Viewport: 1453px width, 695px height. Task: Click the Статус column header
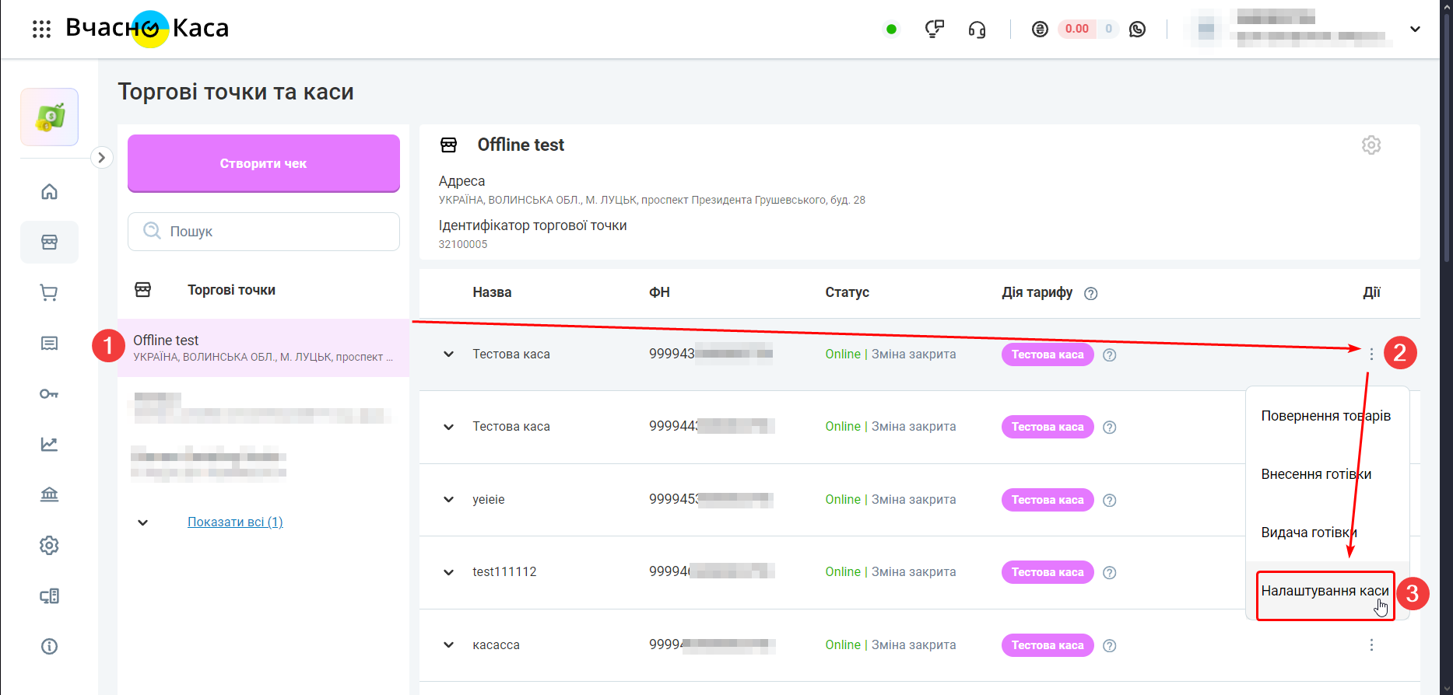coord(847,292)
